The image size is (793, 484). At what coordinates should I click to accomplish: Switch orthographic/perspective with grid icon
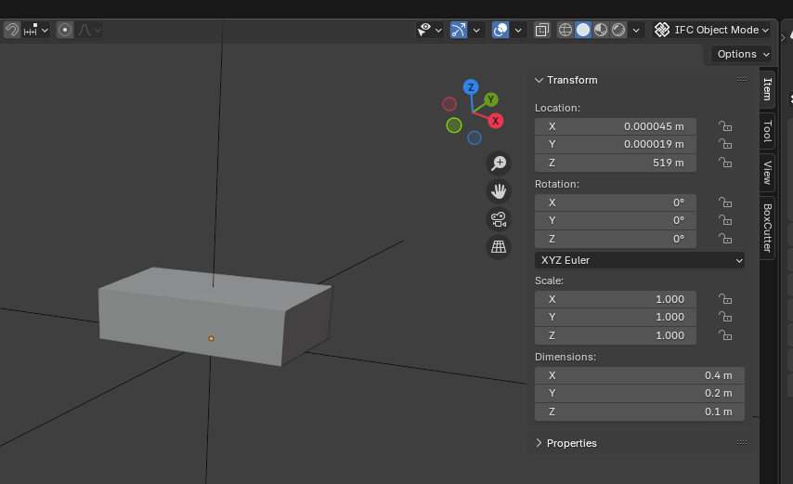point(499,247)
